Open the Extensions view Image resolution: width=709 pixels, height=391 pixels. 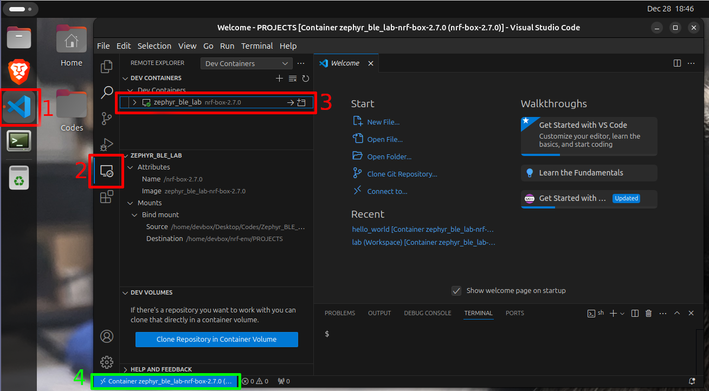point(107,197)
